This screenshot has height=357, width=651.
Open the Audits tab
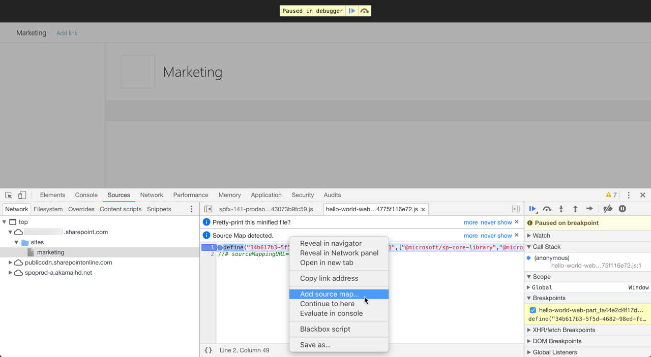332,195
